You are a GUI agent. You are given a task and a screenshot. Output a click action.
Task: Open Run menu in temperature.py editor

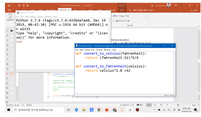pyautogui.click(x=93, y=50)
